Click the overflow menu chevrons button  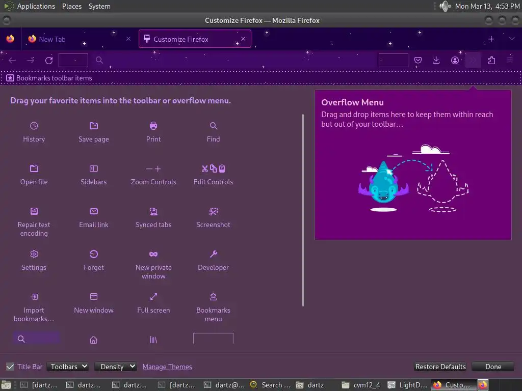tap(473, 60)
